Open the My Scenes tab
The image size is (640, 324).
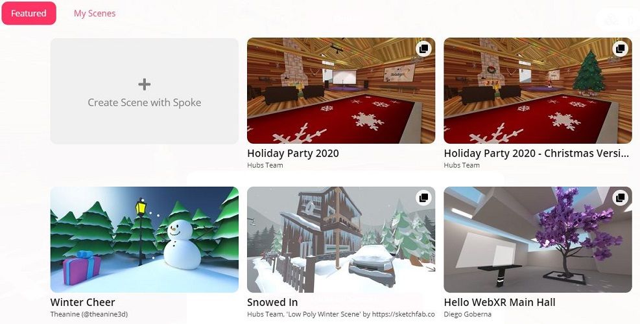tap(95, 13)
